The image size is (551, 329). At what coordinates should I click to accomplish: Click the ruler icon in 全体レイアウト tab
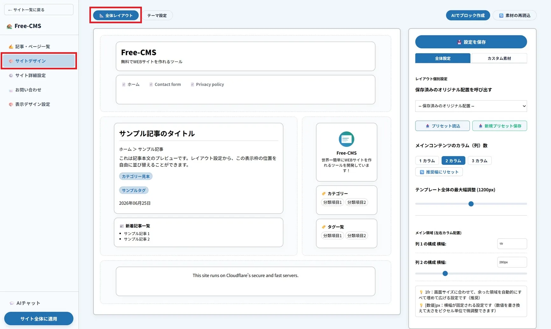101,16
